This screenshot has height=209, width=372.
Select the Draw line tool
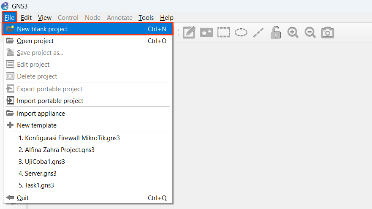(x=258, y=33)
